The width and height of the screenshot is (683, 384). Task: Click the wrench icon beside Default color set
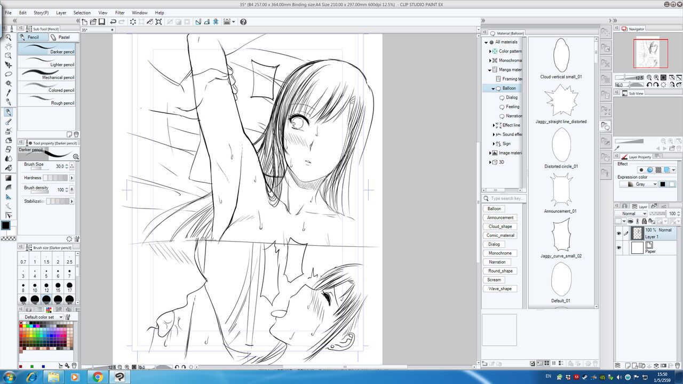pos(68,317)
